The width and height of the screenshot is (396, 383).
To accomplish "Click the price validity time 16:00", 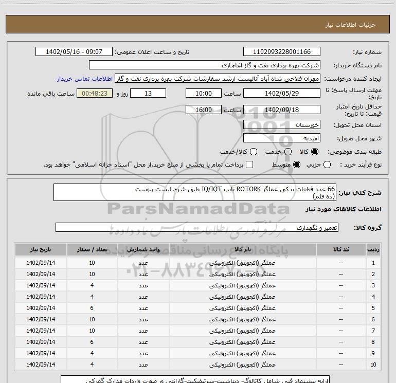I will pyautogui.click(x=204, y=110).
